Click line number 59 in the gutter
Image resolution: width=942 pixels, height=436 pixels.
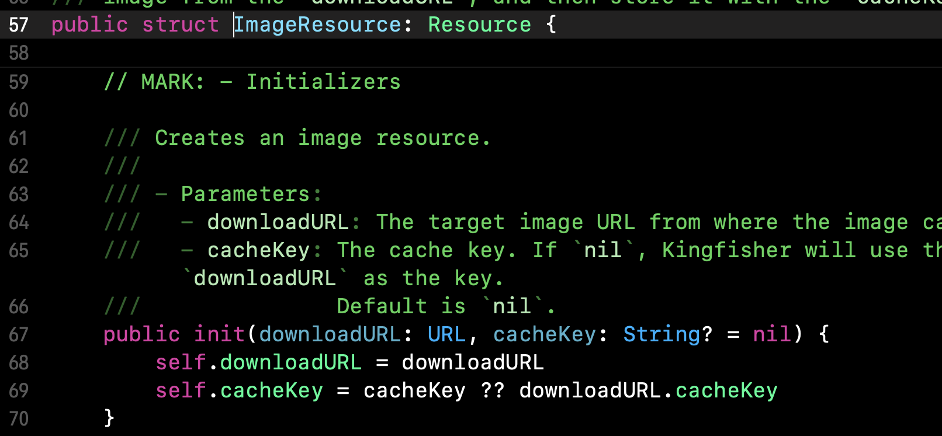pyautogui.click(x=19, y=82)
